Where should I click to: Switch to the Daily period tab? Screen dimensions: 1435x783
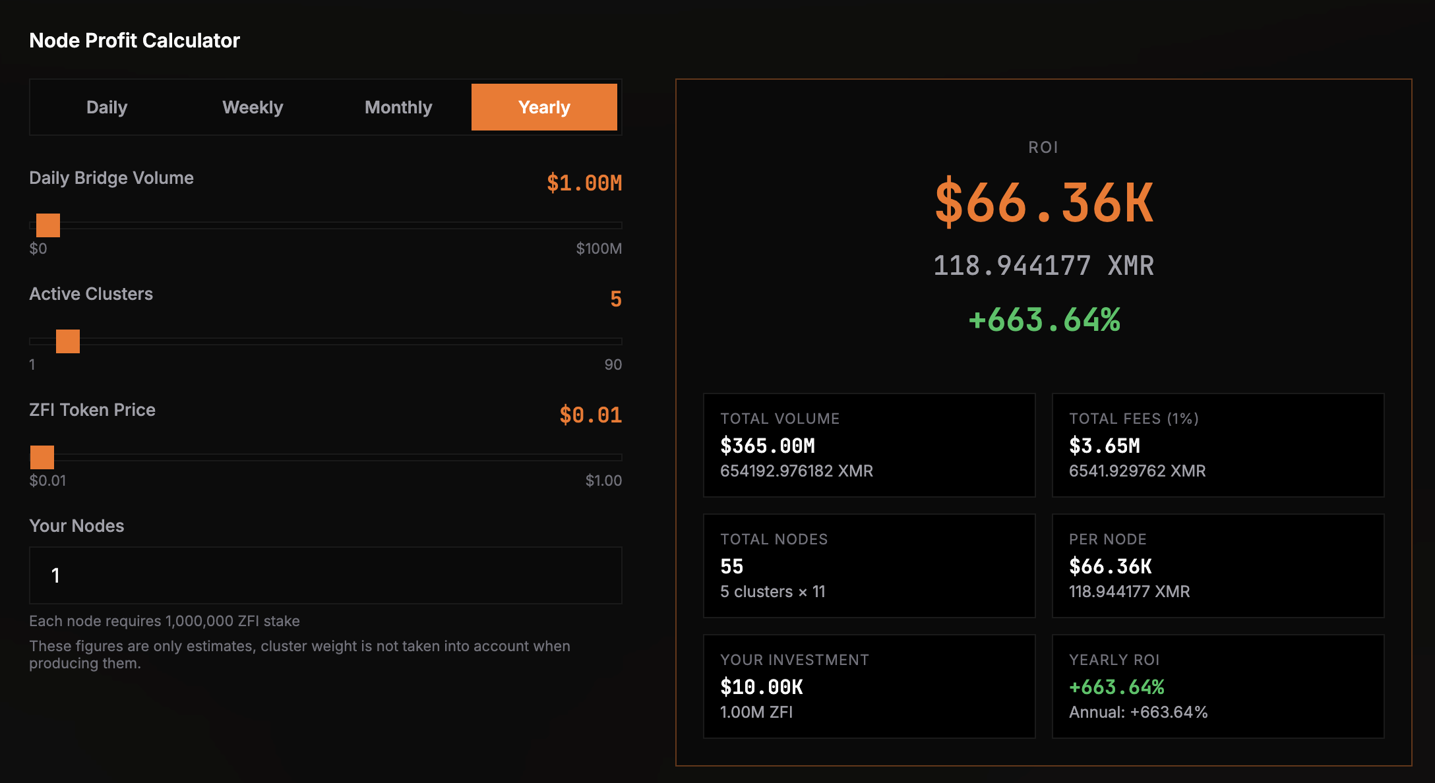pyautogui.click(x=107, y=107)
